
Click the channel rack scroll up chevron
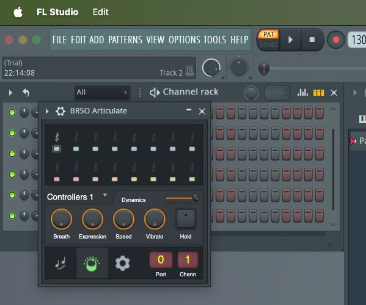coord(333,109)
